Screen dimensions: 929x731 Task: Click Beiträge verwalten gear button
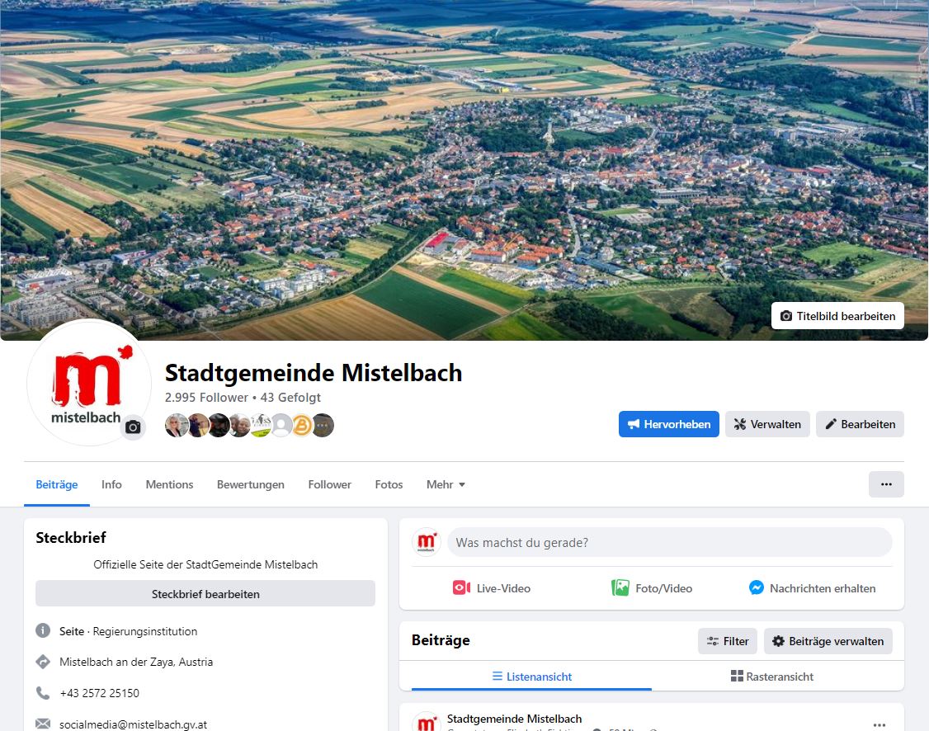pos(828,641)
